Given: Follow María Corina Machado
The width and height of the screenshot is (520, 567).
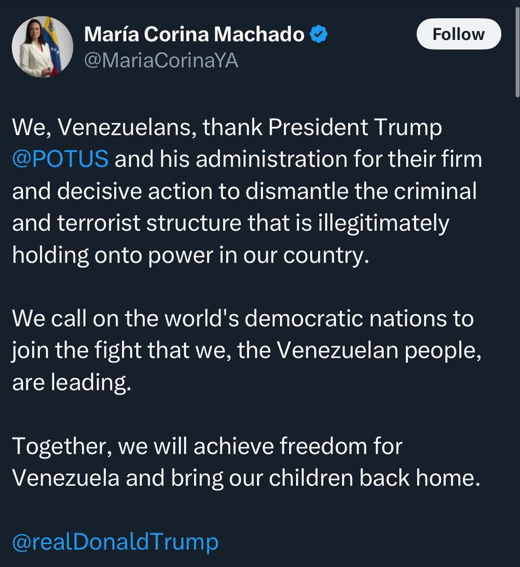Looking at the screenshot, I should point(459,34).
